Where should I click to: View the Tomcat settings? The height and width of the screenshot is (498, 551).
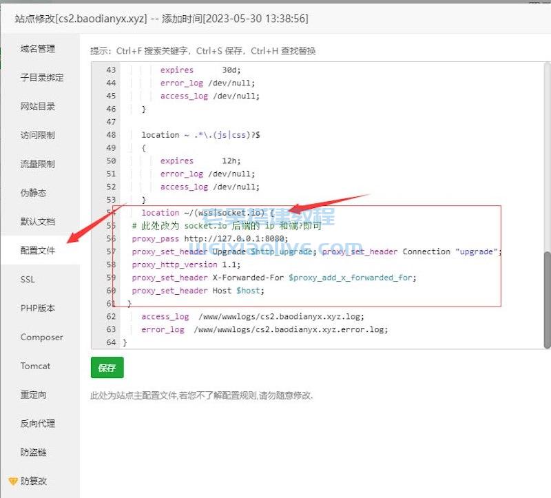tap(35, 366)
